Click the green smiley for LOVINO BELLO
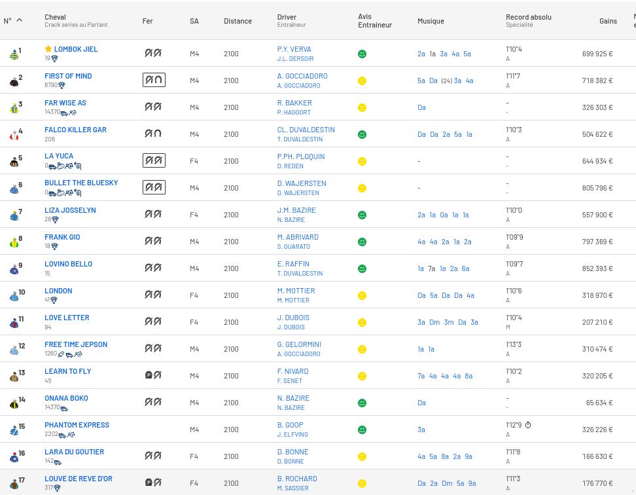The width and height of the screenshot is (636, 495). click(x=362, y=269)
